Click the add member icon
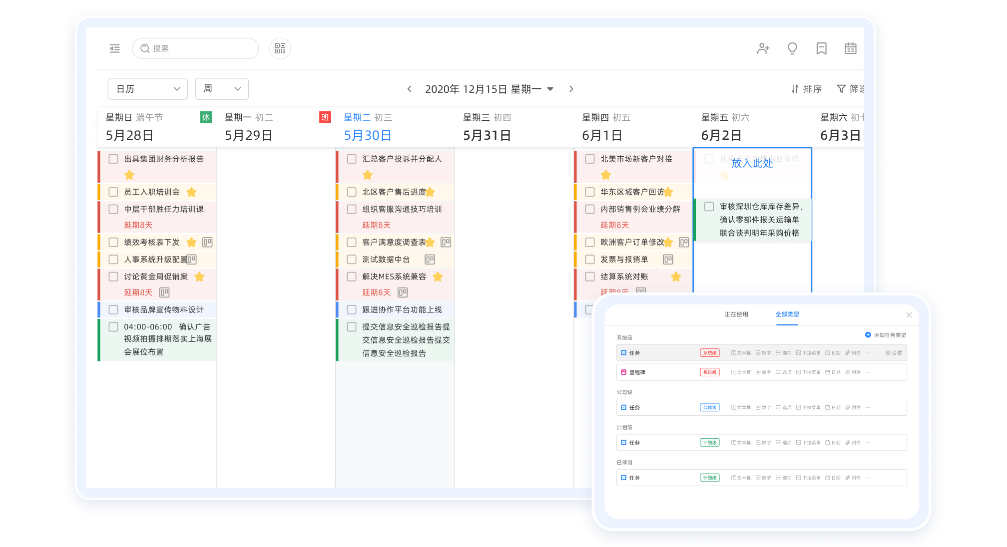Screen dimensions: 1007x547 (x=763, y=48)
